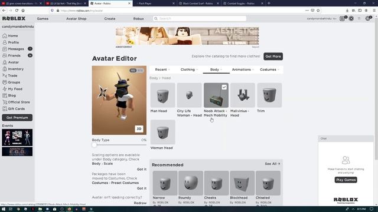Click the Firefox icon in the taskbar

70,209
